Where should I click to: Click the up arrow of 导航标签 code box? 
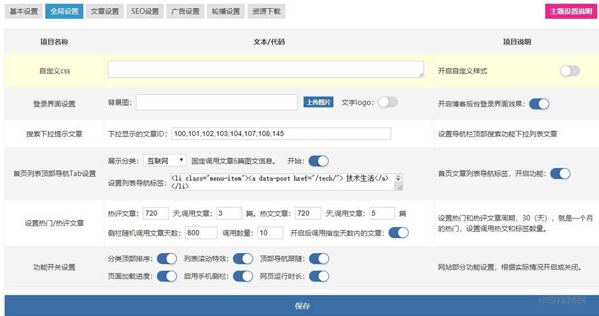pos(398,176)
